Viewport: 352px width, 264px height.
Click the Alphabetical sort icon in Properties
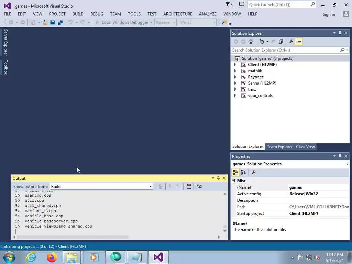243,173
